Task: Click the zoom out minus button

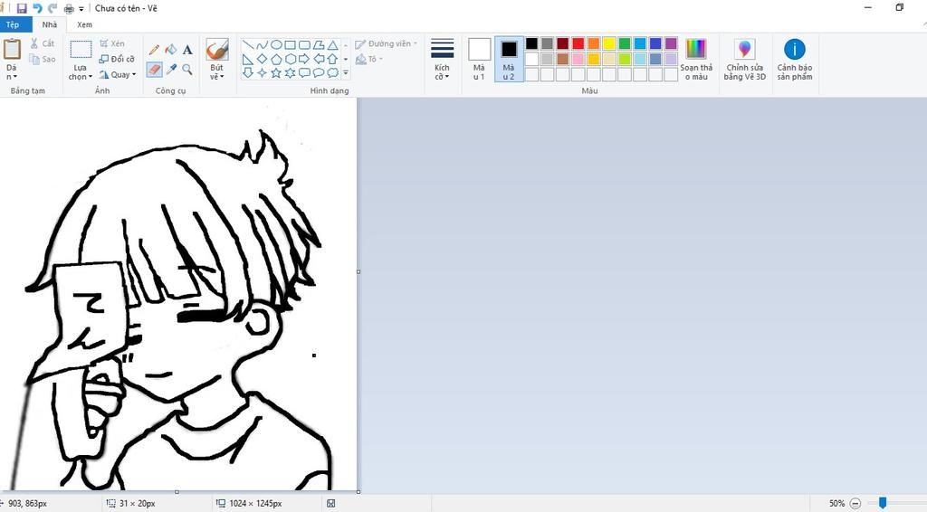Action: pyautogui.click(x=855, y=503)
